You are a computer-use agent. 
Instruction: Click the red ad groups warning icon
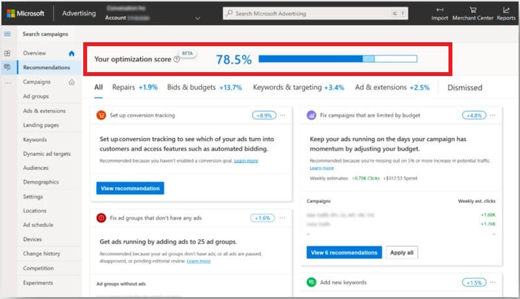[101, 218]
